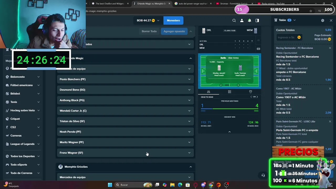Switch to Stromae - Formidable browser tab
This screenshot has width=336, height=189.
coord(234,4)
